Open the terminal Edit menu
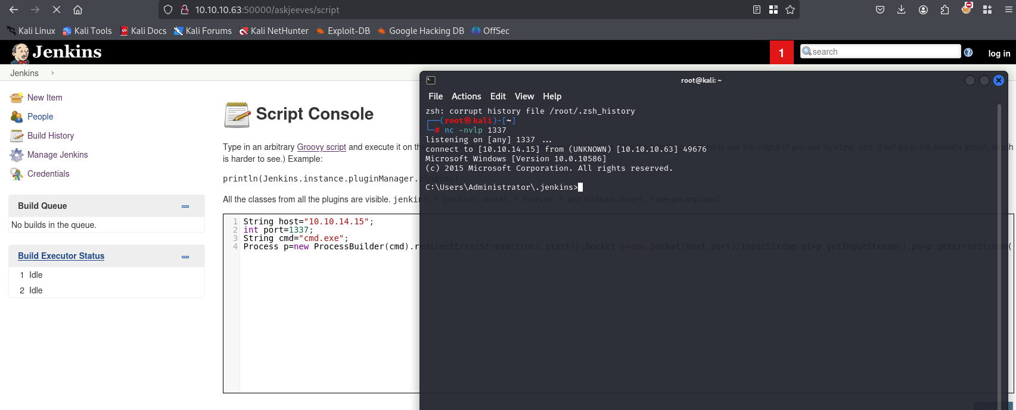The height and width of the screenshot is (410, 1016). pyautogui.click(x=498, y=96)
